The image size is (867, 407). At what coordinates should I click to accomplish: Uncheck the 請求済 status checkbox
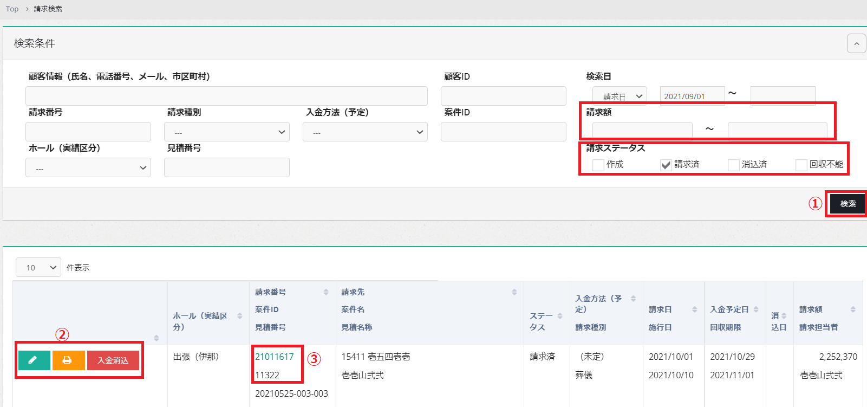(666, 165)
